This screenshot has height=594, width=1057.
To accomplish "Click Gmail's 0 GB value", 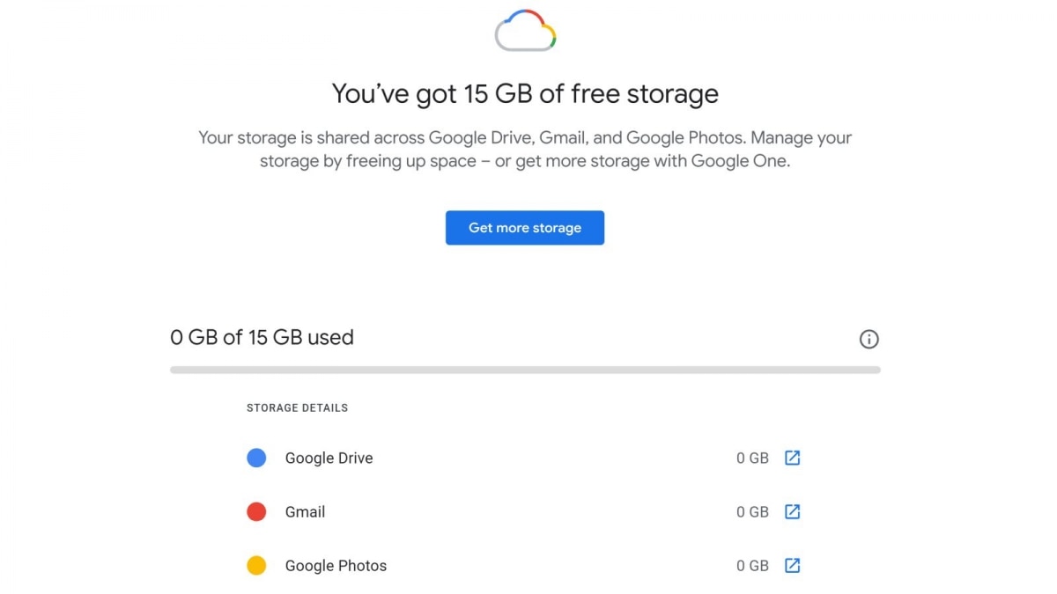I will [752, 511].
